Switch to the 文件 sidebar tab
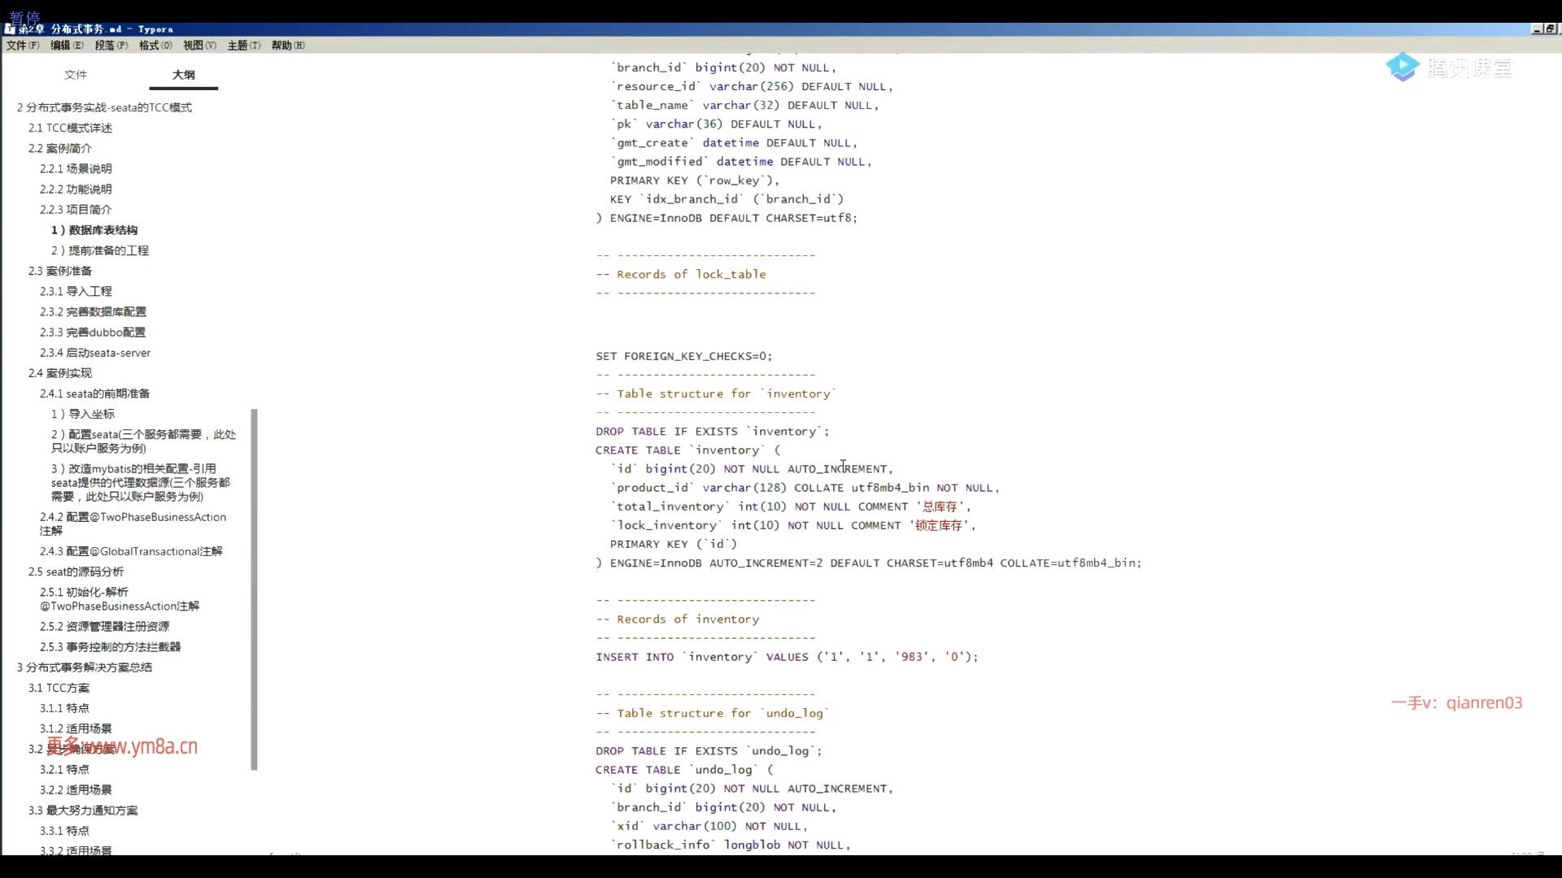Viewport: 1562px width, 878px height. (76, 75)
